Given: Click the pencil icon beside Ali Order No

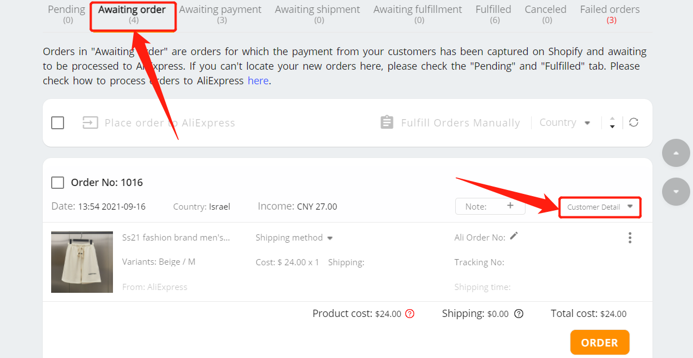Looking at the screenshot, I should (x=514, y=236).
